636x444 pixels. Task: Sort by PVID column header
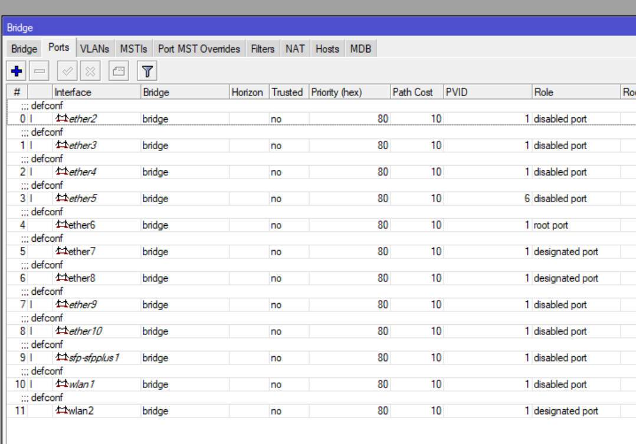pyautogui.click(x=487, y=92)
